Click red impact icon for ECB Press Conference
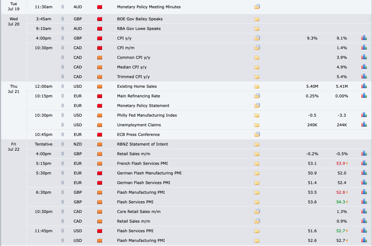The width and height of the screenshot is (372, 246). click(x=100, y=135)
